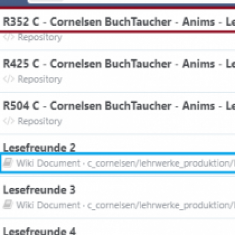Click the code icon beside R352 Repository
Image resolution: width=235 pixels, height=235 pixels.
[9, 37]
